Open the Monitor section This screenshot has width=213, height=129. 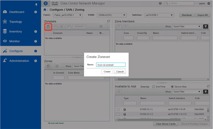[14, 41]
